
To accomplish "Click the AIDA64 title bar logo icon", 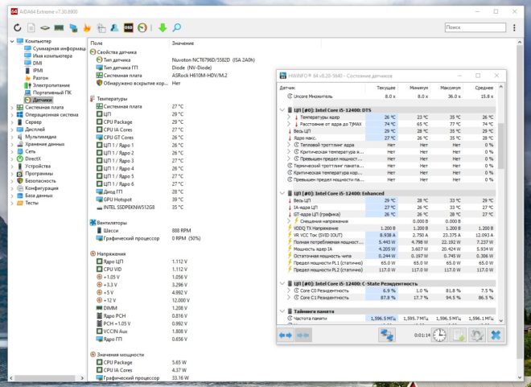I will pos(14,11).
